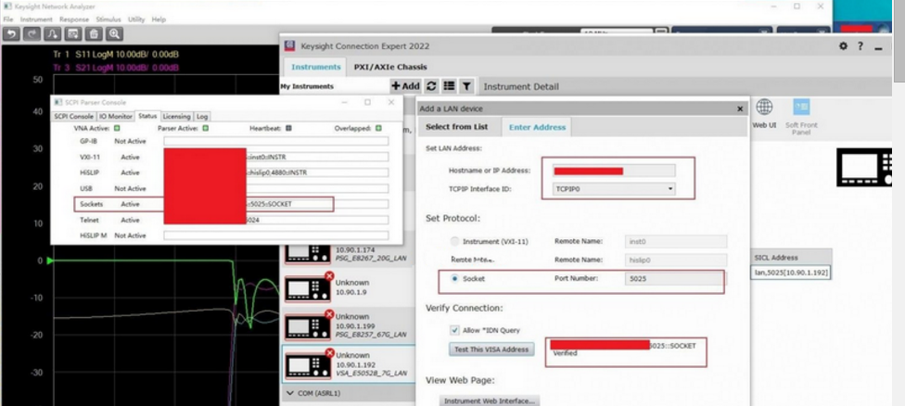Switch to the Licensing tab
Screen dimensions: 905x406
[176, 117]
